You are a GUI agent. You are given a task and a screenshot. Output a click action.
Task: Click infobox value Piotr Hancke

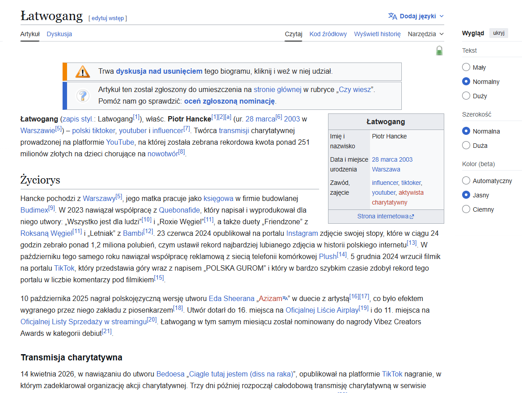coord(389,136)
